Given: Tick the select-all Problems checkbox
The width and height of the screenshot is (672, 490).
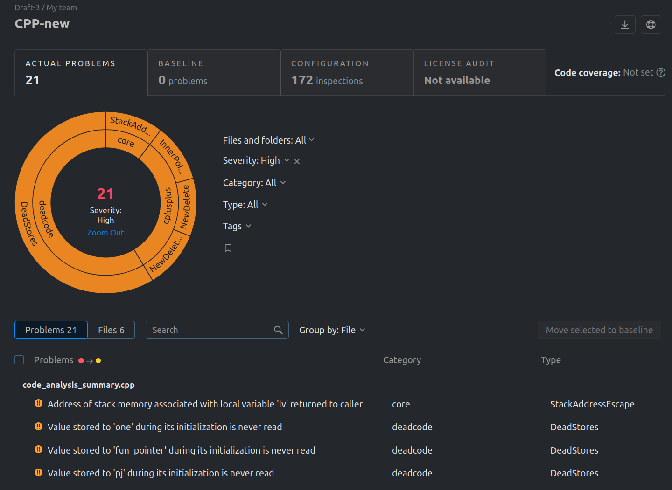Looking at the screenshot, I should [19, 359].
